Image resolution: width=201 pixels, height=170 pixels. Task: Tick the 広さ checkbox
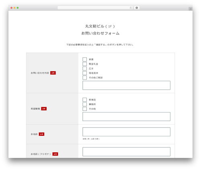click(84, 68)
